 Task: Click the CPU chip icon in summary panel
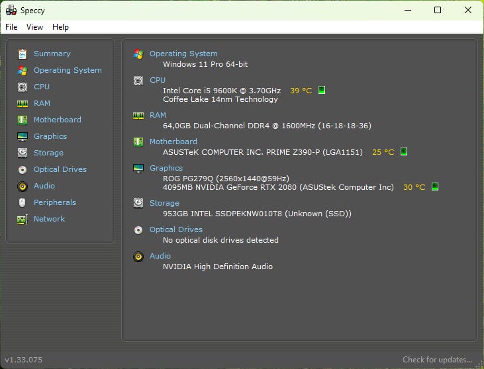pyautogui.click(x=138, y=81)
